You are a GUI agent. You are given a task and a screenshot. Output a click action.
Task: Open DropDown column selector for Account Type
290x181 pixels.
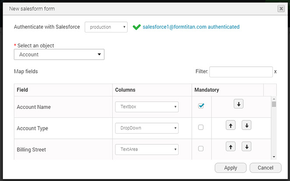pos(147,128)
